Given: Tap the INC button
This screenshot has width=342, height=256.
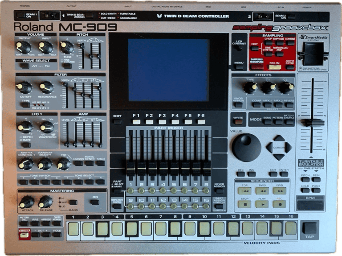Looking at the screenshot, I should tap(252, 174).
